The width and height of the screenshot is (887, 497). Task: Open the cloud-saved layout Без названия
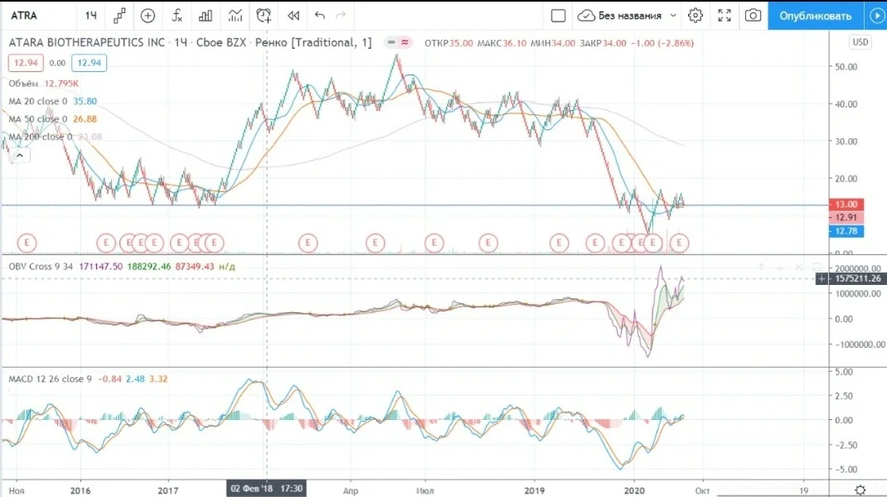tap(619, 16)
